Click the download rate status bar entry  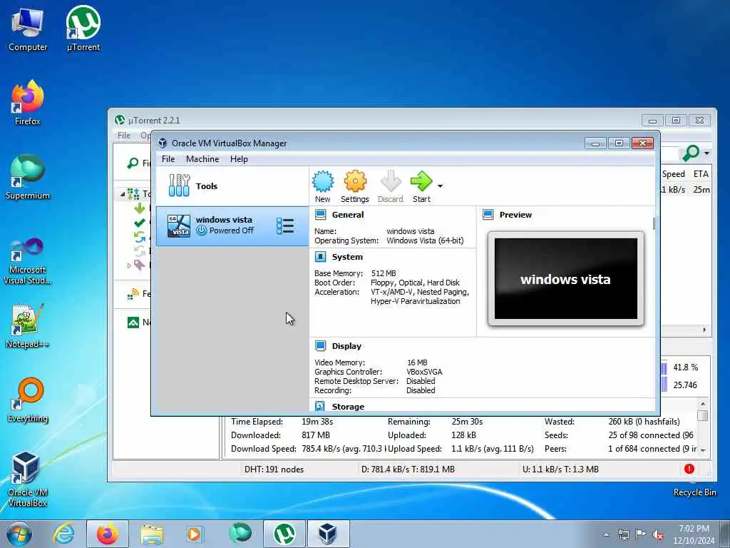pyautogui.click(x=408, y=470)
